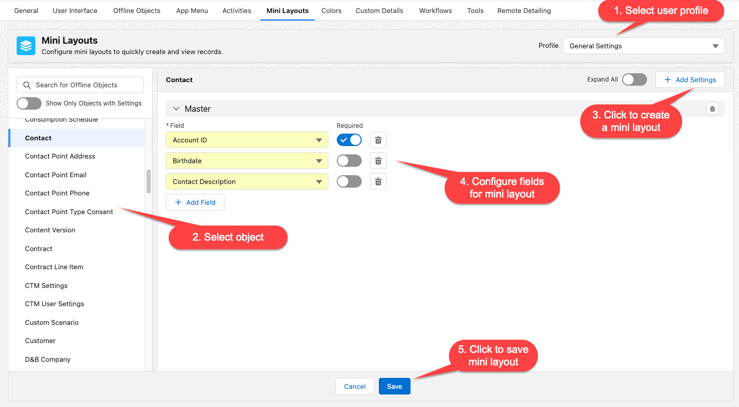Click the Add Settings button

pos(690,80)
